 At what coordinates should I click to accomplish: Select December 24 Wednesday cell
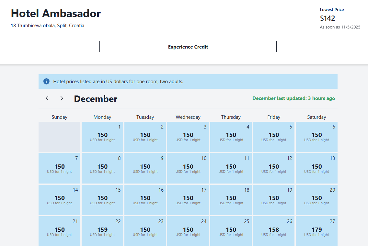point(188,231)
